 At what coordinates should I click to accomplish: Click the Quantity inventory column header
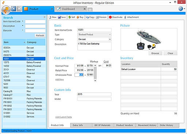coord(169,64)
